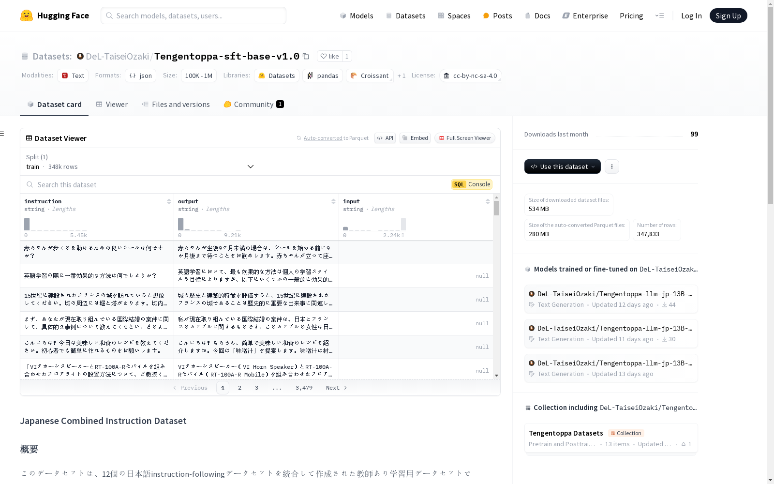This screenshot has width=774, height=484.
Task: Open the SQL Console
Action: point(472,184)
